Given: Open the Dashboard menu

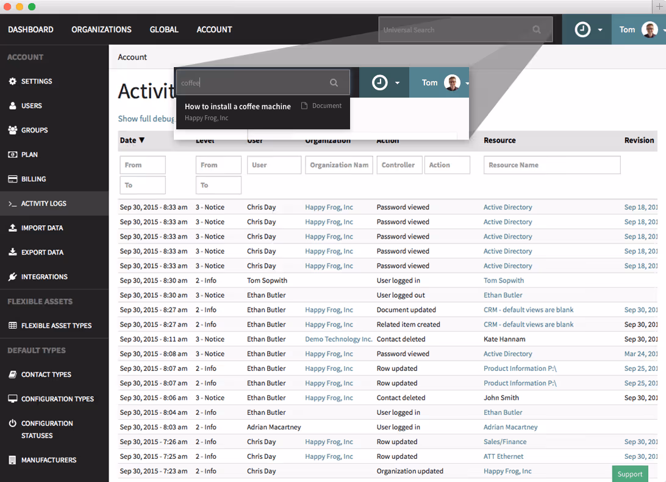Looking at the screenshot, I should tap(30, 30).
